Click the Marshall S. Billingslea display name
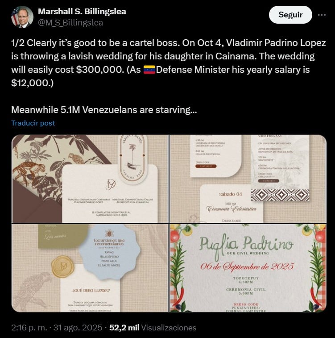Image resolution: width=335 pixels, height=338 pixels. click(82, 12)
